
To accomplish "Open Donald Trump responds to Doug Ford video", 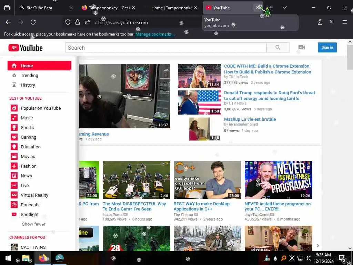I will [270, 96].
